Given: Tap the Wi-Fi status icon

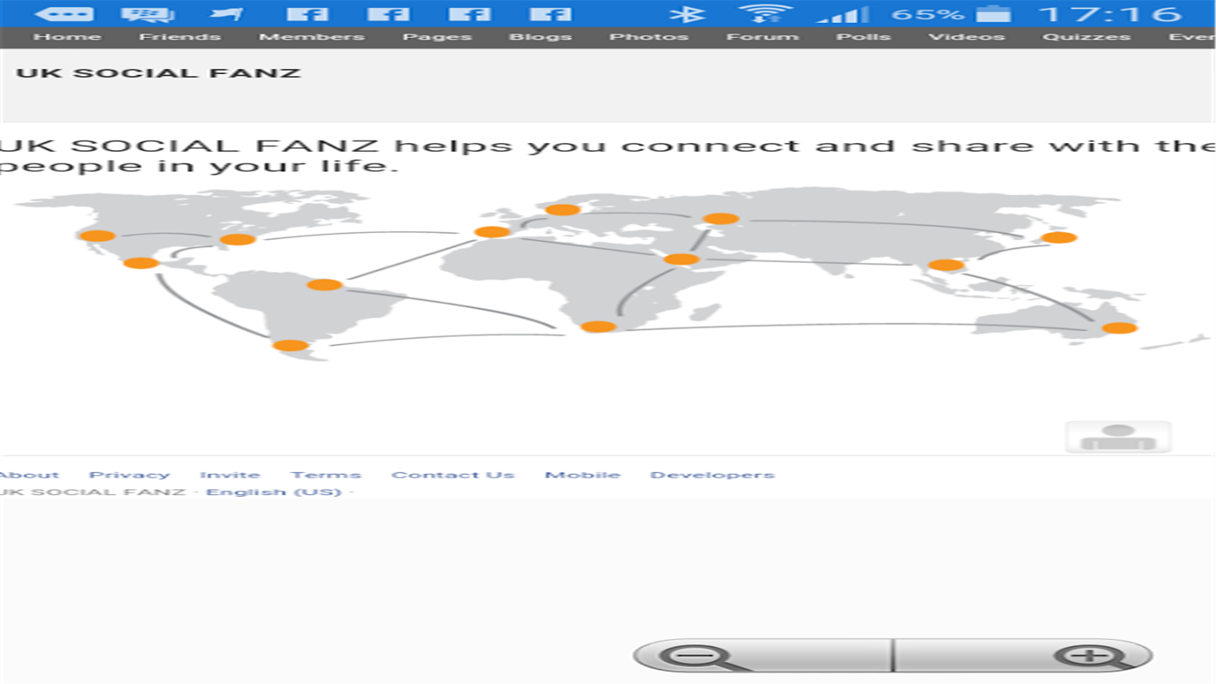Looking at the screenshot, I should point(765,14).
